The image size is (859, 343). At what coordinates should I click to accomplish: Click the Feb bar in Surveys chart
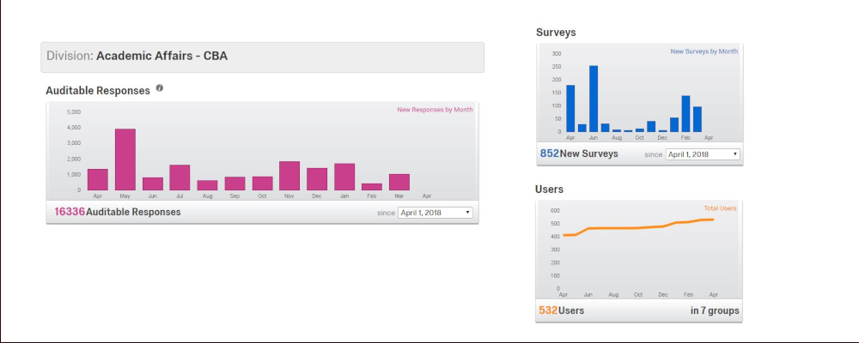tap(685, 114)
